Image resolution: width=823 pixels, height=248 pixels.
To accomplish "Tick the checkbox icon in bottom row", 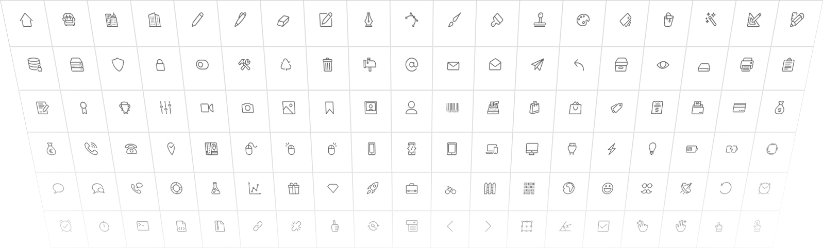I will (x=603, y=225).
